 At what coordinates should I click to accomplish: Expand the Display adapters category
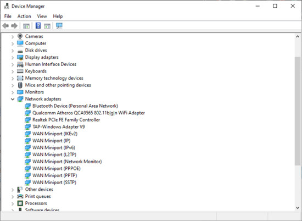tap(13, 58)
